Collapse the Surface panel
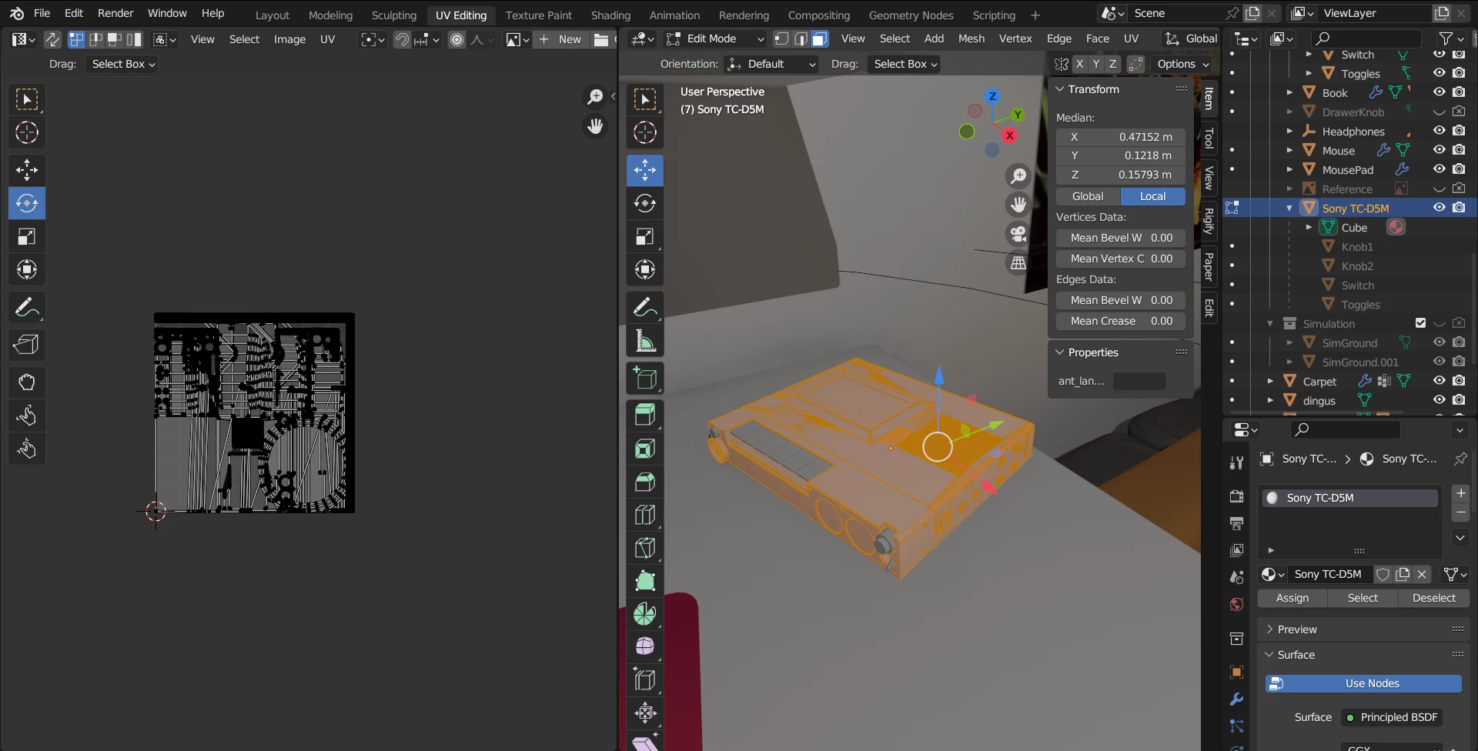This screenshot has width=1478, height=751. point(1269,655)
